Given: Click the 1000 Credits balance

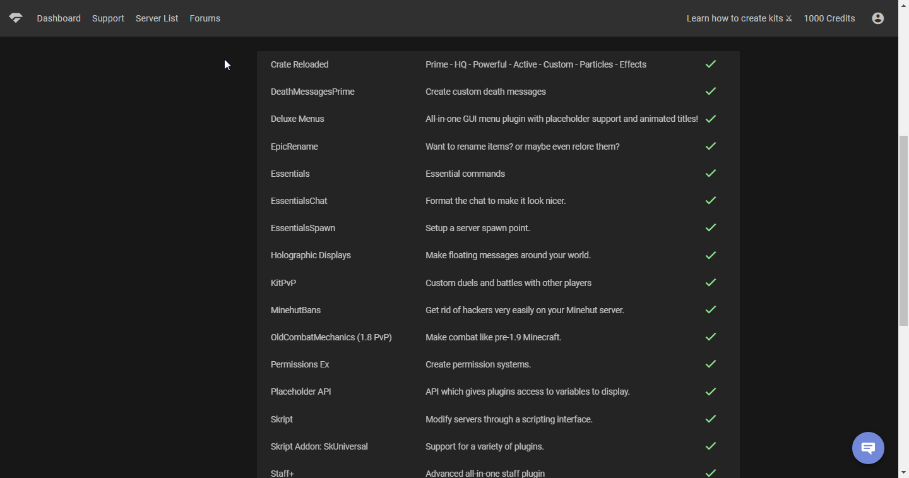Looking at the screenshot, I should 829,18.
